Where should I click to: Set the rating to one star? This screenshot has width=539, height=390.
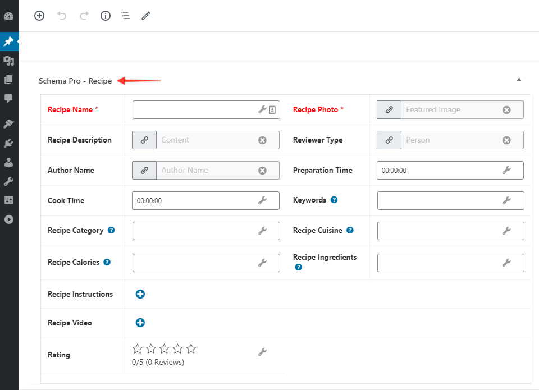tap(138, 349)
